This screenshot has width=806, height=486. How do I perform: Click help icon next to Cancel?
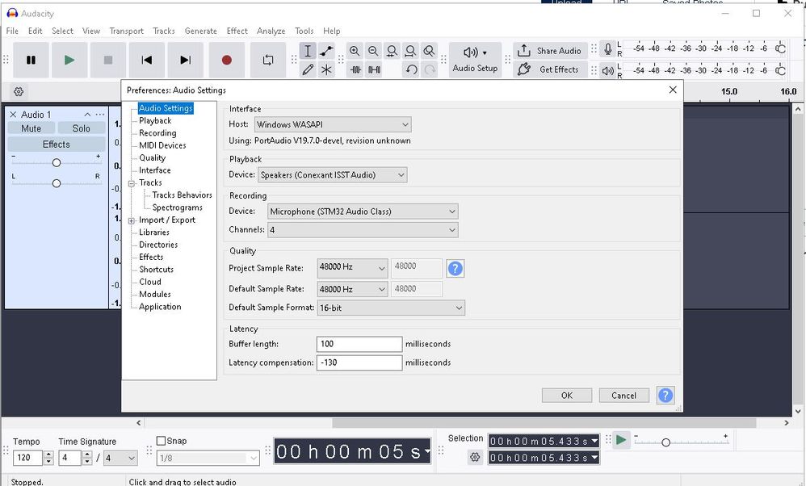tap(665, 395)
